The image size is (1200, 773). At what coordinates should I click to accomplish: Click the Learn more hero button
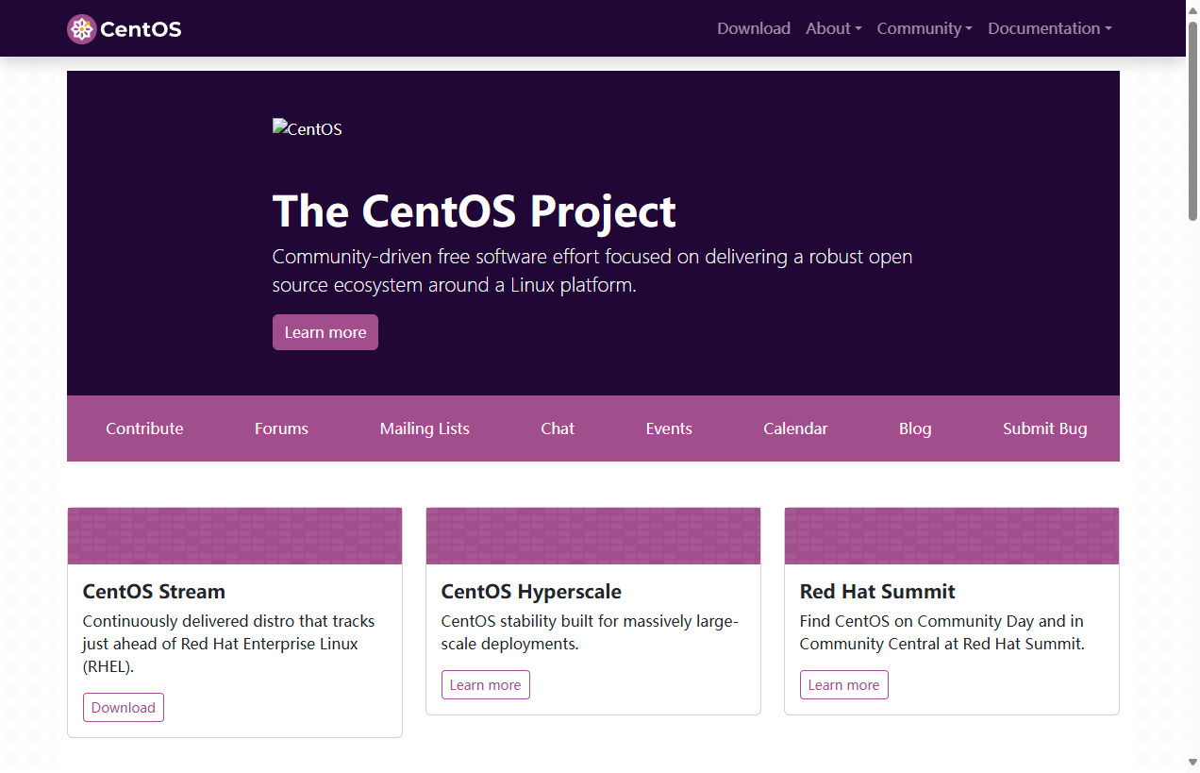click(x=325, y=331)
